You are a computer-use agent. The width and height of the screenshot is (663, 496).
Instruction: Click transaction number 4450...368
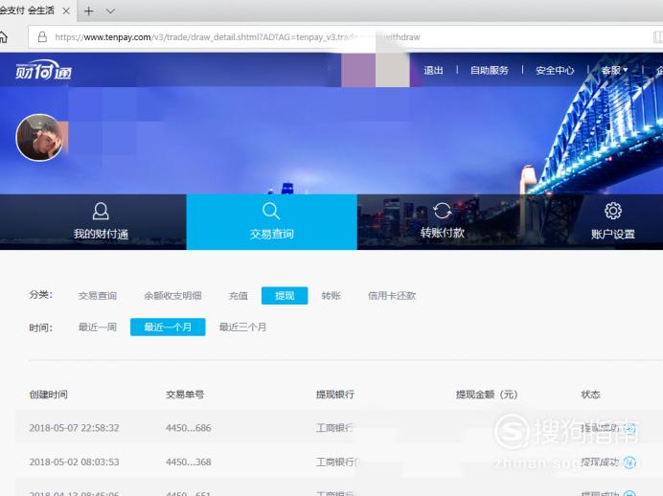pos(188,462)
